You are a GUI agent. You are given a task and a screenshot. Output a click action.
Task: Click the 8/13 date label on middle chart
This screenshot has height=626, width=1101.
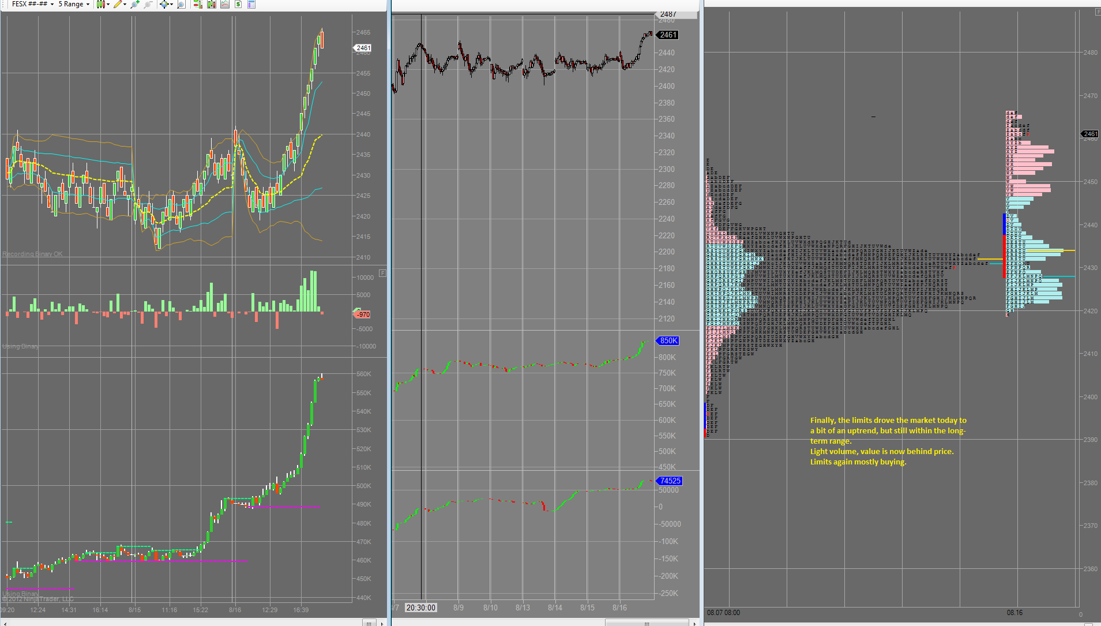(523, 608)
